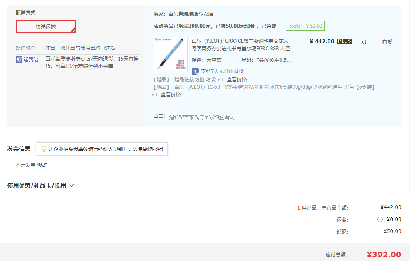
Task: Click the 7-day return badge icon
Action: 195,71
